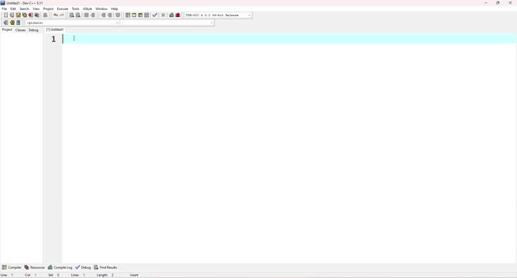This screenshot has width=517, height=278.
Task: Click the Debug checkmark icon in toolbar
Action: pos(155,15)
